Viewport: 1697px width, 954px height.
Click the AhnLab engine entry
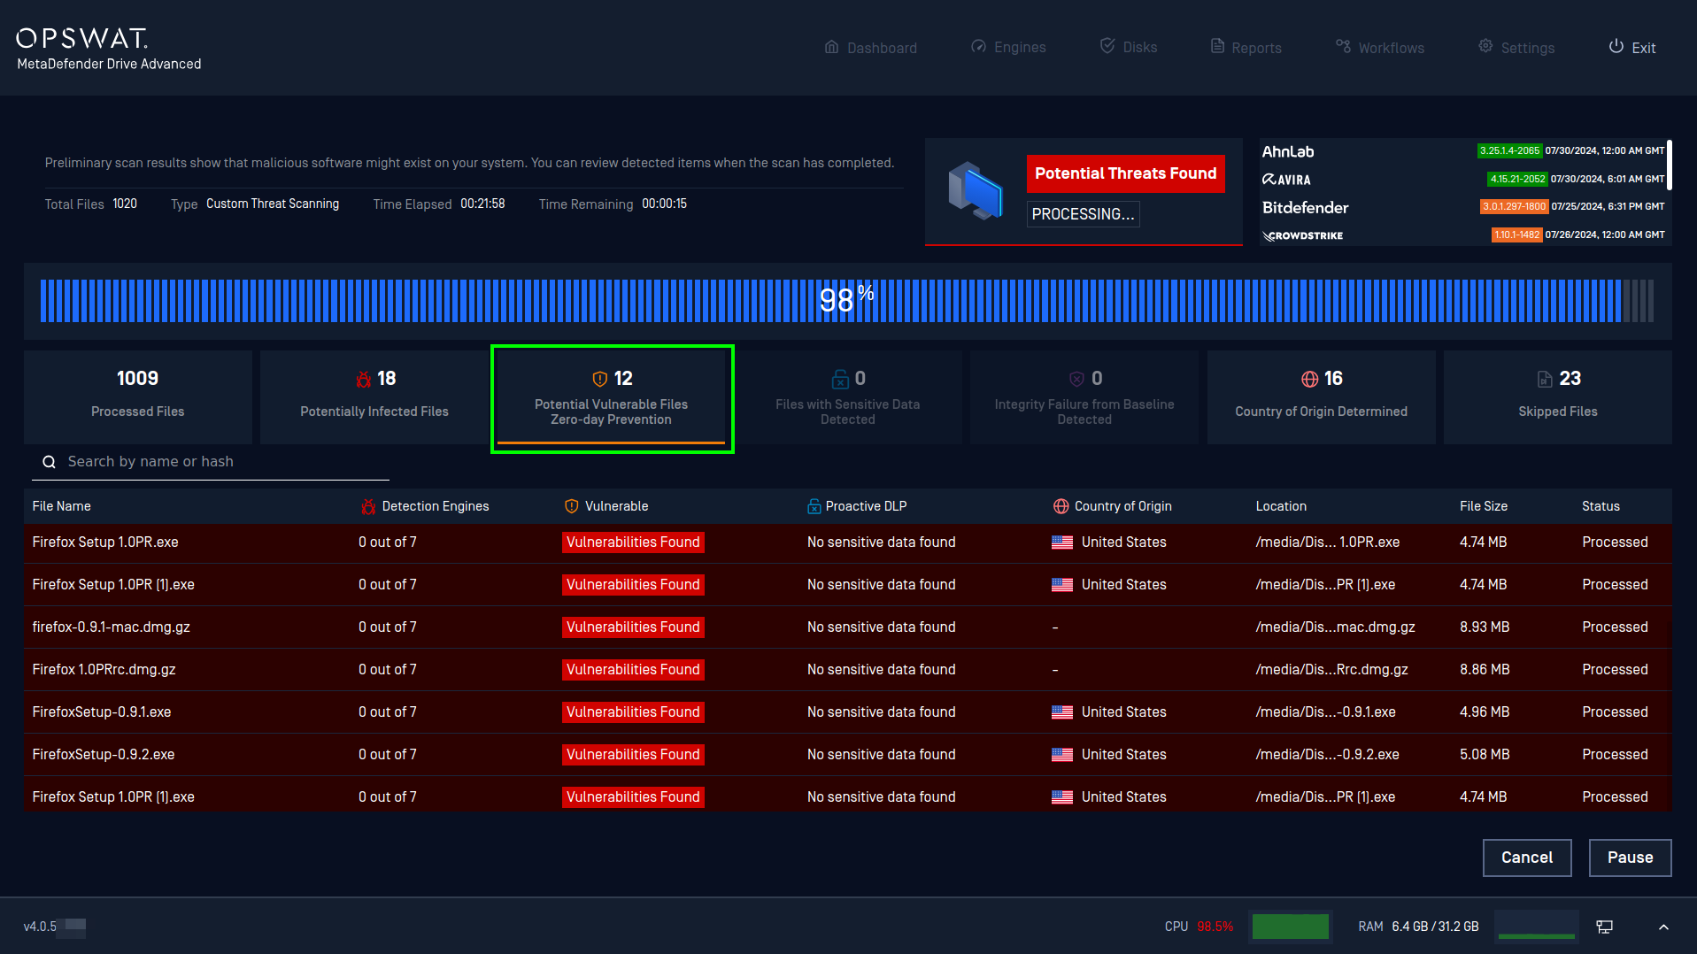[x=1462, y=151]
